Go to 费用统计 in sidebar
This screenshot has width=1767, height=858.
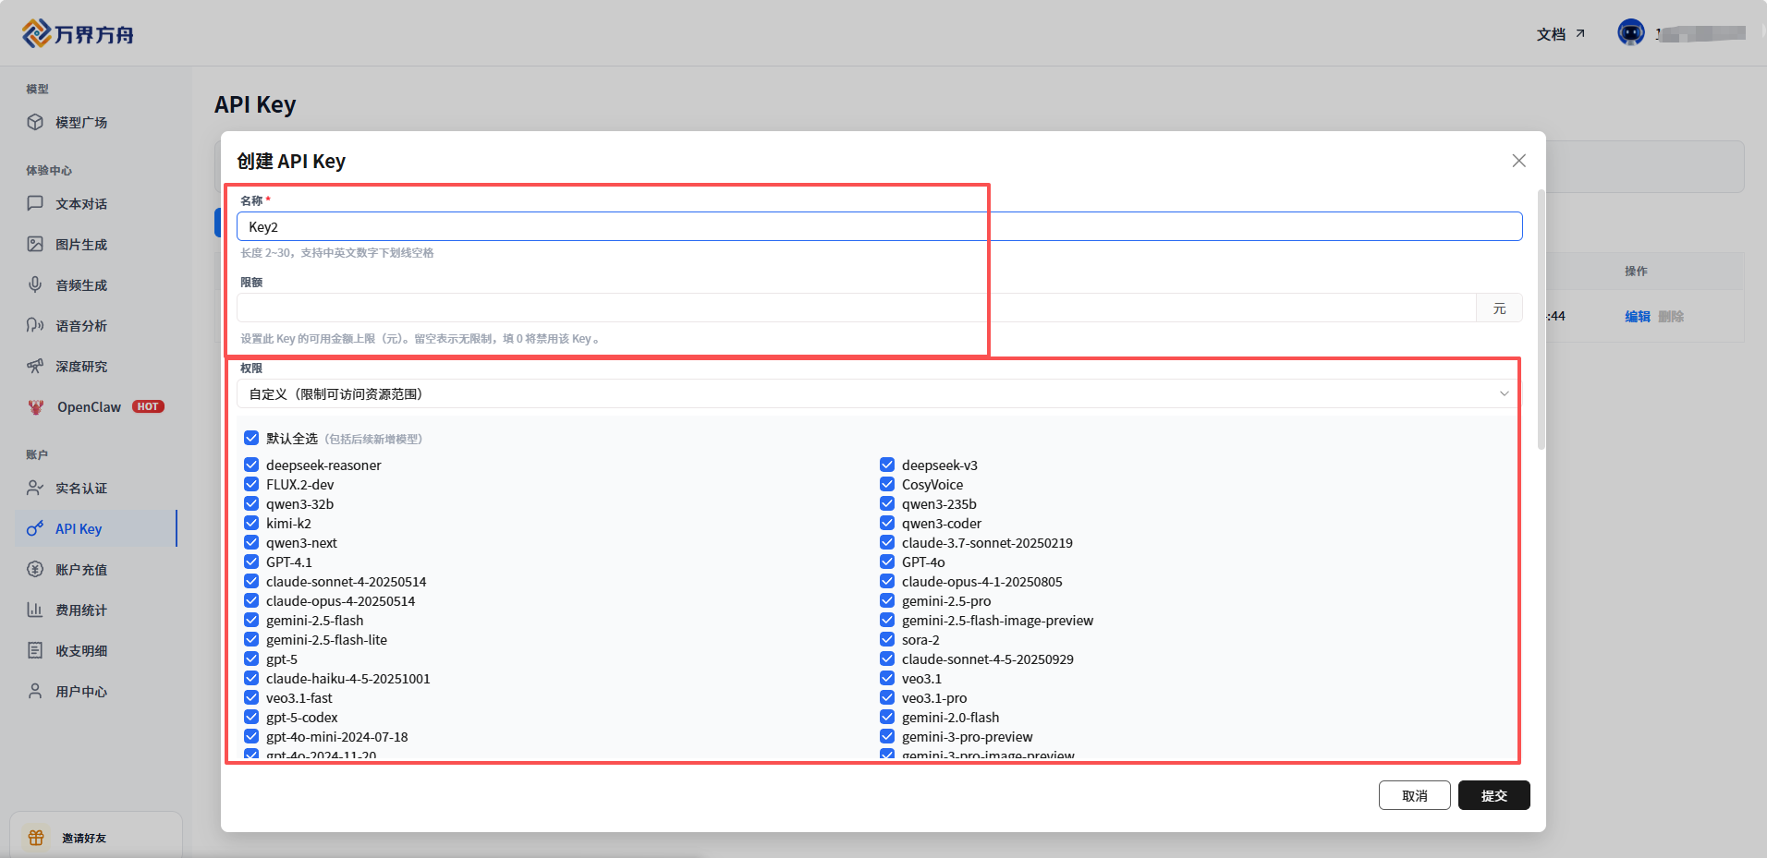pyautogui.click(x=81, y=610)
